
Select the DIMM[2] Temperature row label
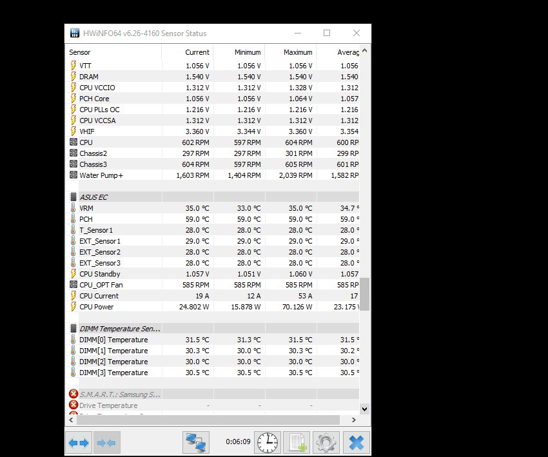113,362
